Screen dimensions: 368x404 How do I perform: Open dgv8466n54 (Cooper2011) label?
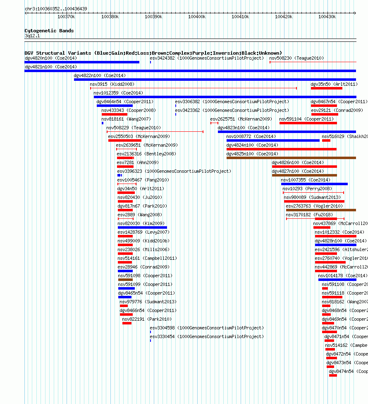coord(148,311)
